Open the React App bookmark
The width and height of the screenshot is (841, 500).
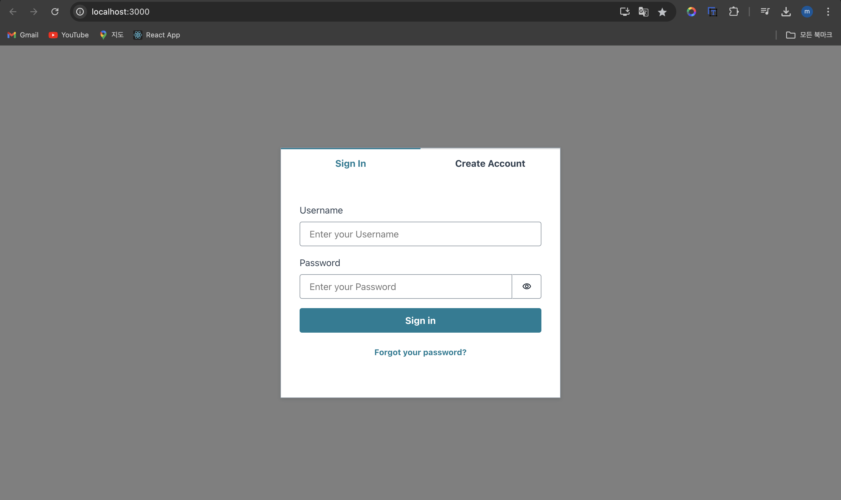(x=157, y=35)
